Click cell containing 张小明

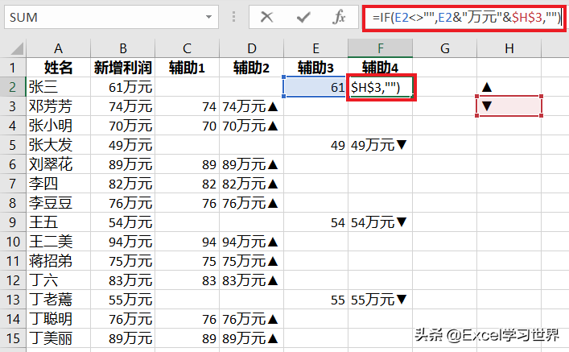coord(58,126)
